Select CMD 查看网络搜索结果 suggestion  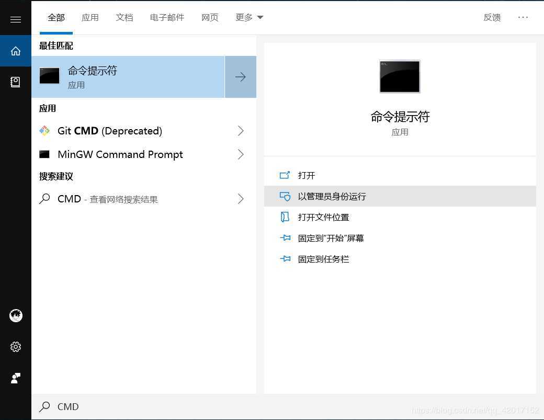click(144, 199)
